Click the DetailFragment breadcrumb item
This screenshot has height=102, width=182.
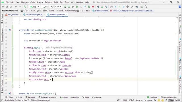[x=100, y=11]
